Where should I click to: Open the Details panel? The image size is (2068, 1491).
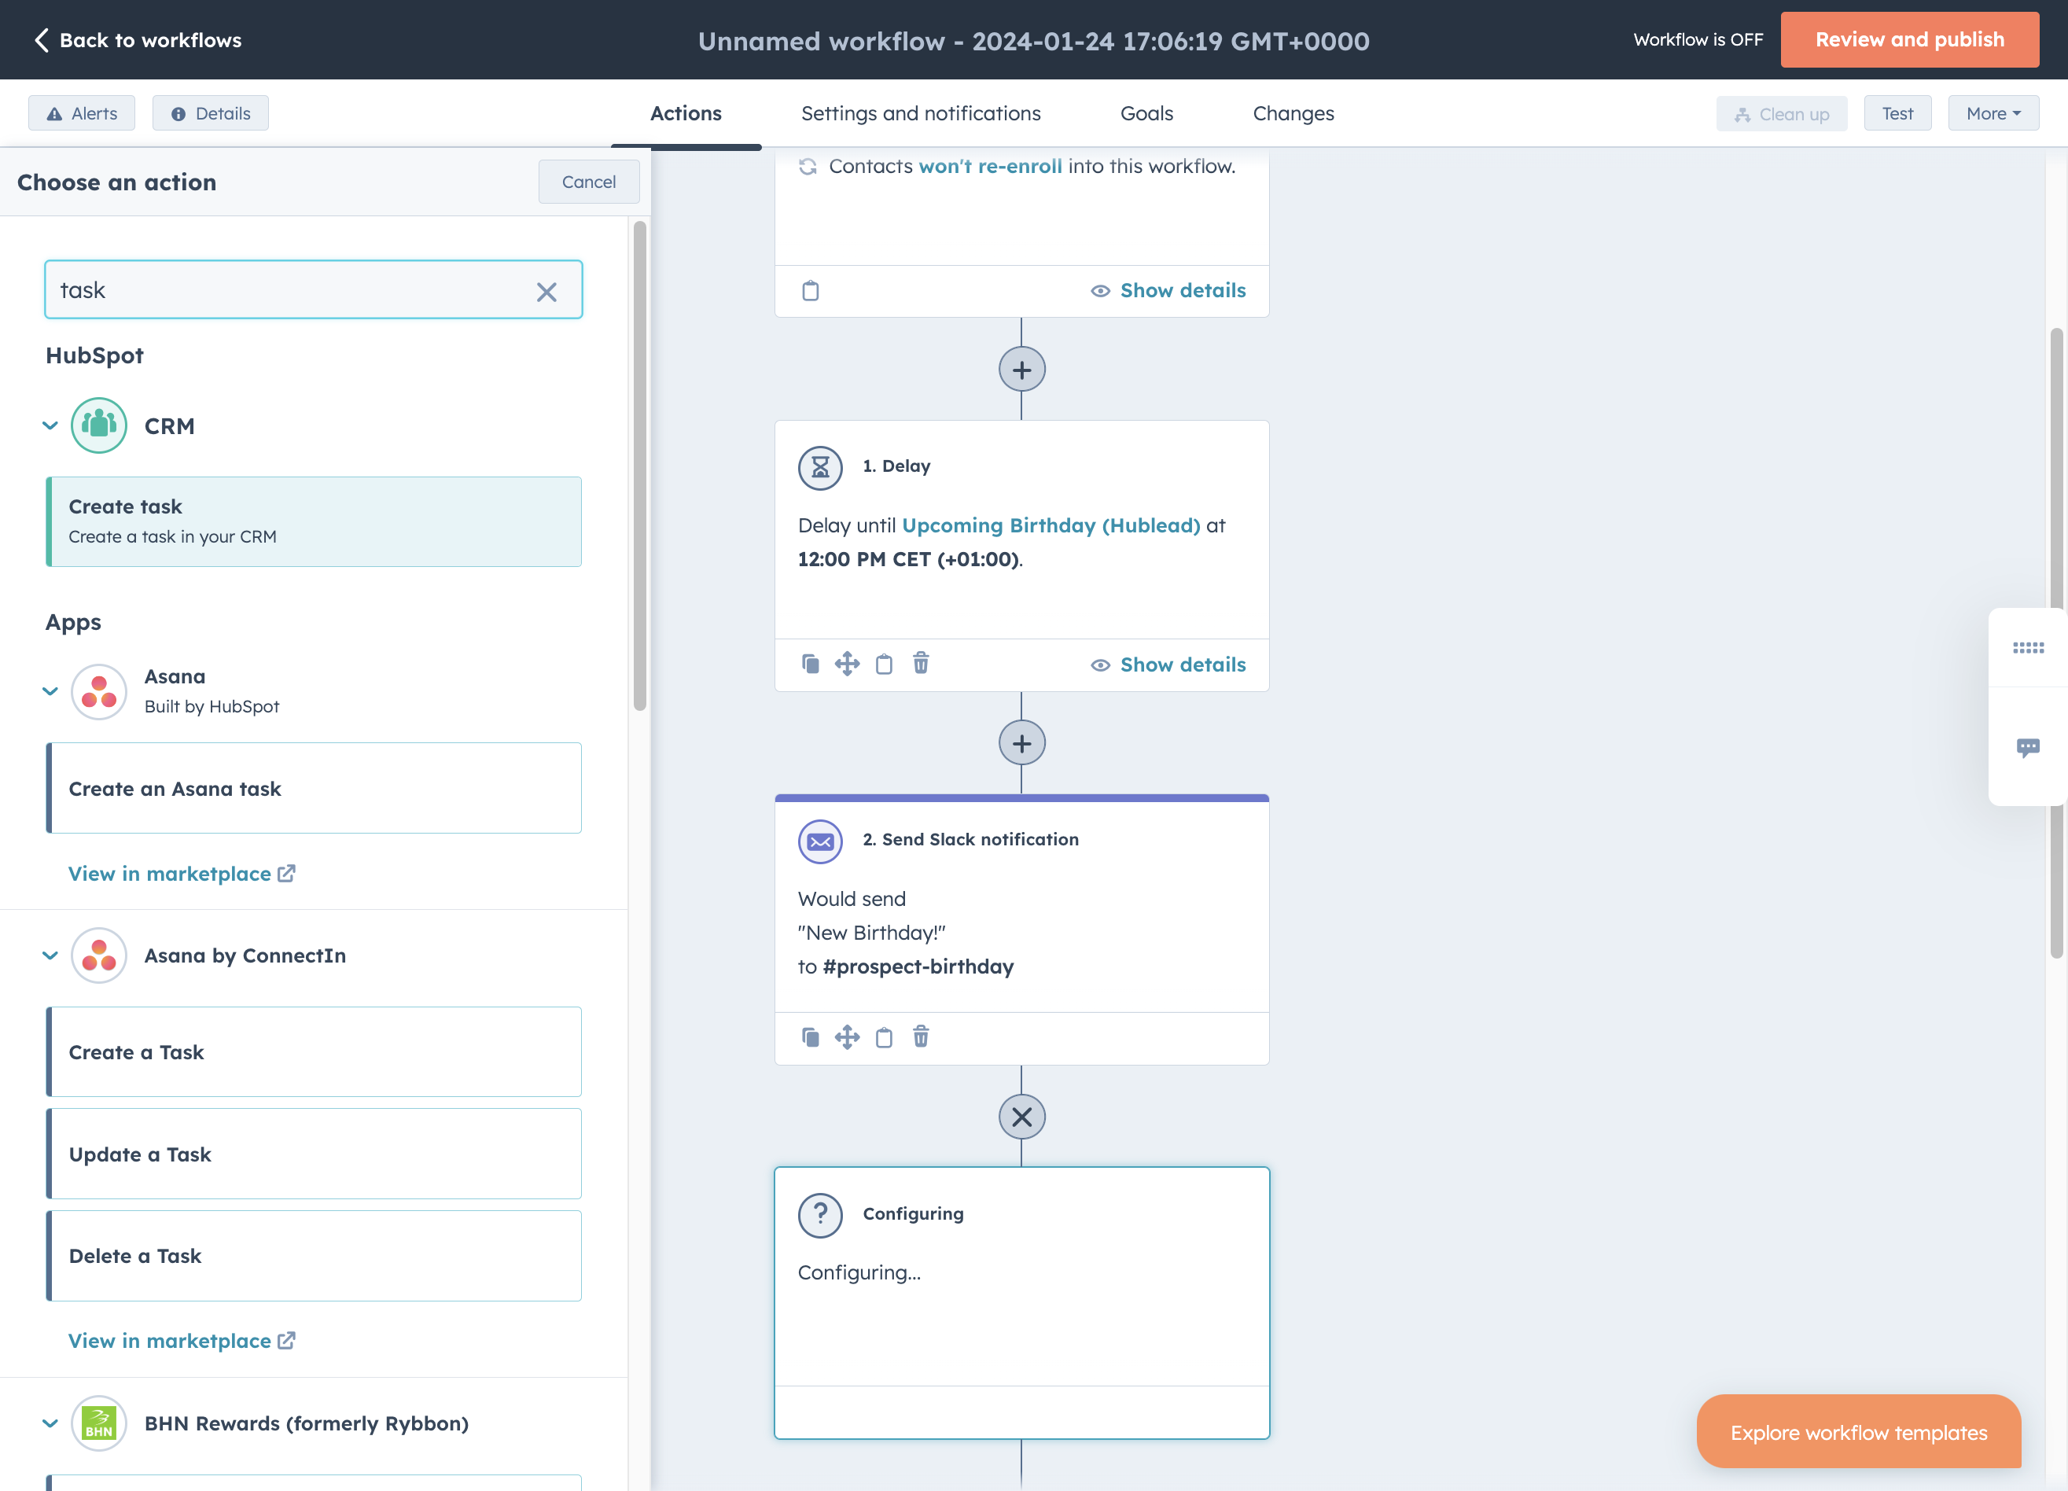[x=210, y=113]
